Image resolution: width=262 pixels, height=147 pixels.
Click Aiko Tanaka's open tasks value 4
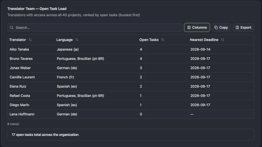click(141, 49)
